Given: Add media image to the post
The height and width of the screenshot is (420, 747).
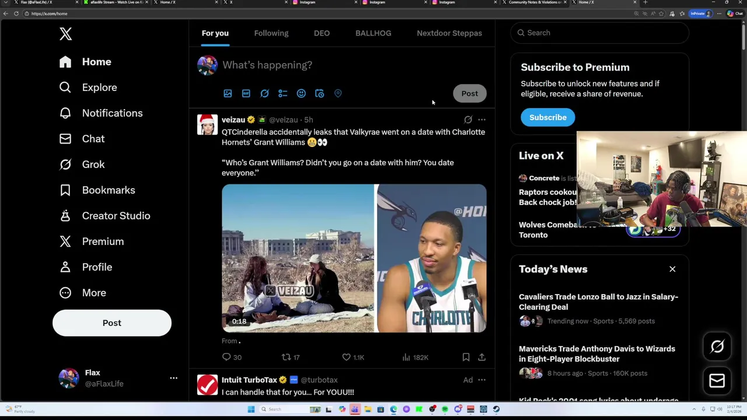Looking at the screenshot, I should [228, 93].
